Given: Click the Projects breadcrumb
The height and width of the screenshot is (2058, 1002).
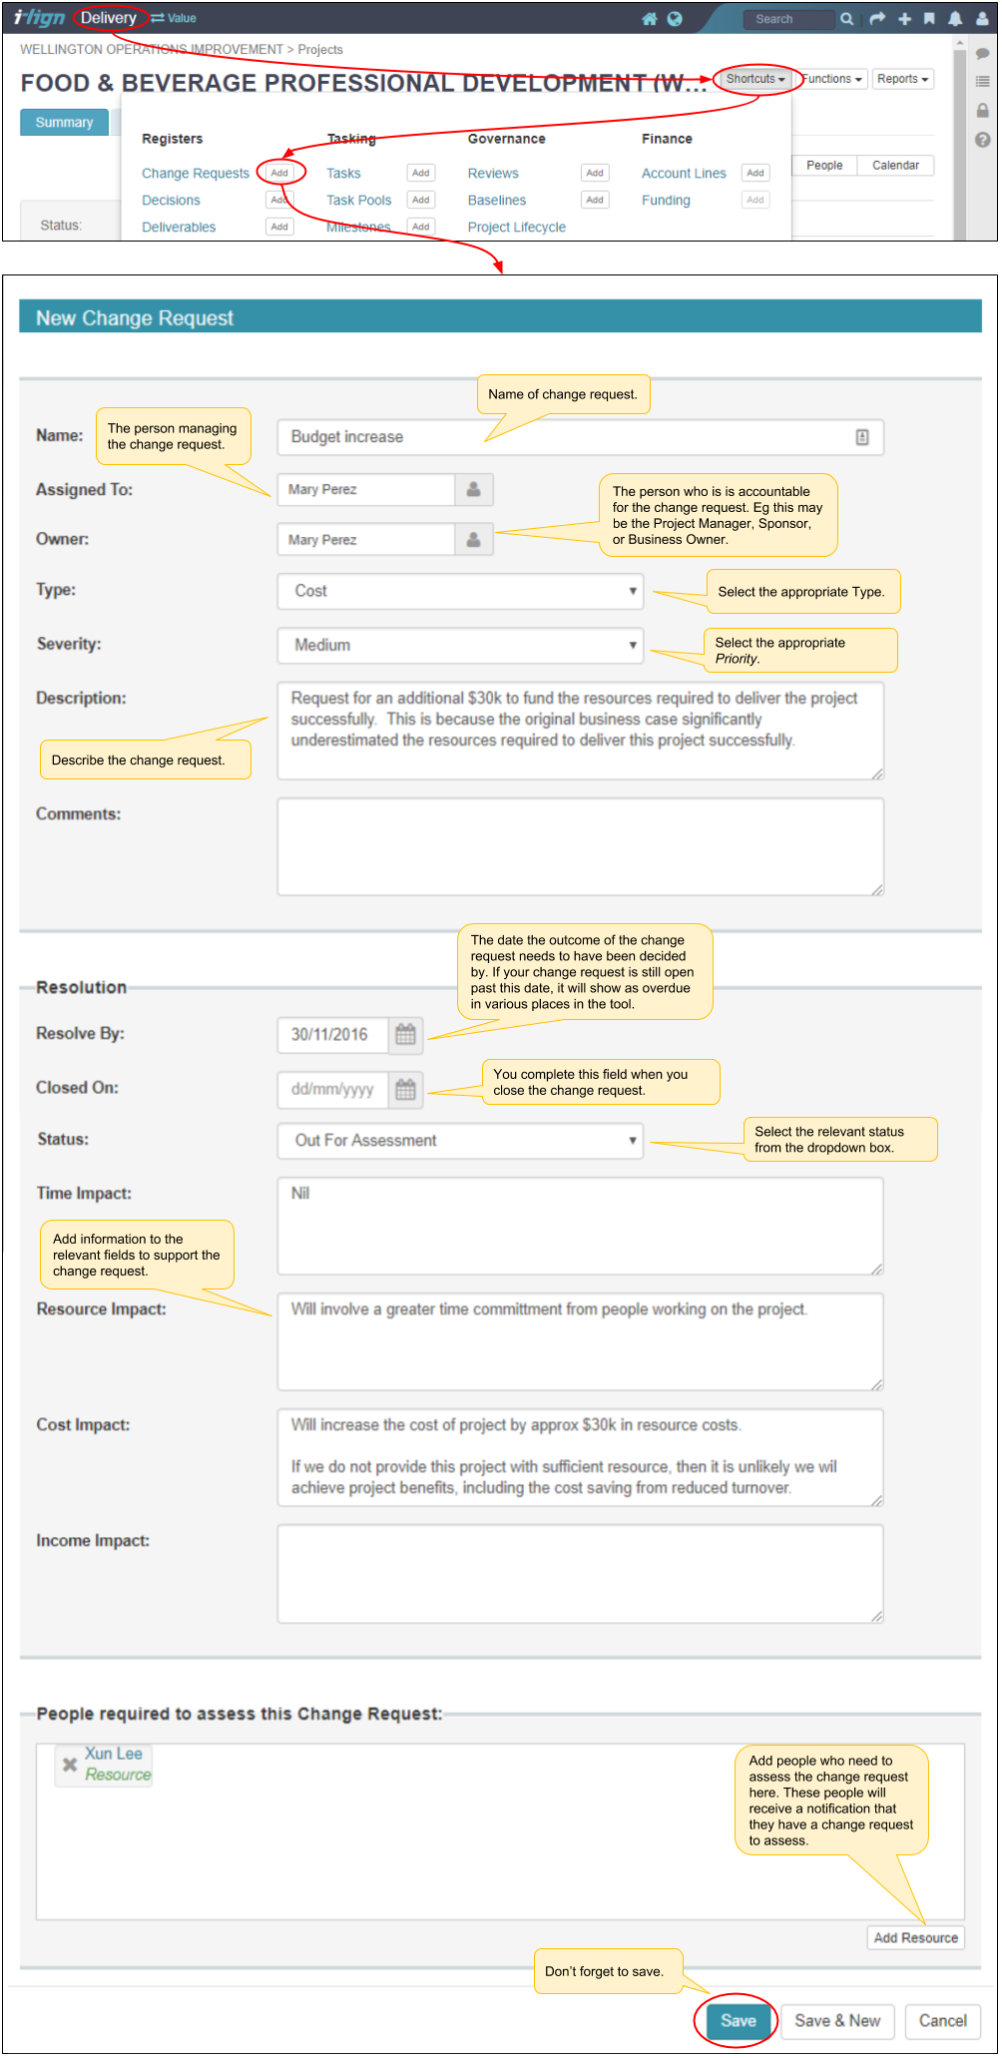Looking at the screenshot, I should point(320,50).
